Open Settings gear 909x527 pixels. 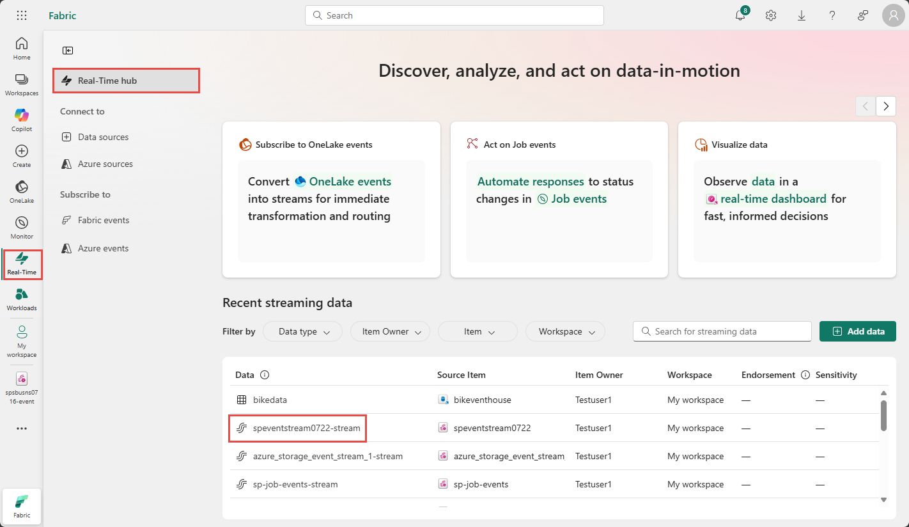pyautogui.click(x=771, y=15)
